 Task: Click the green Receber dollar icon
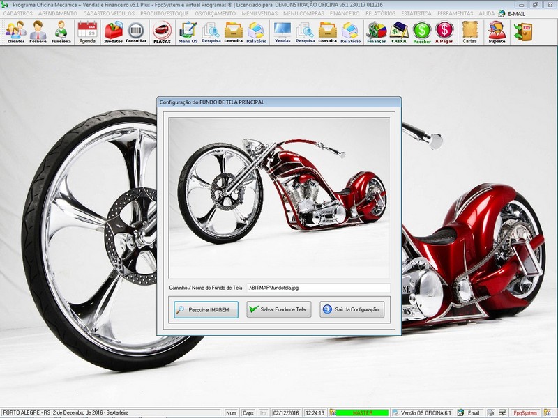click(x=422, y=32)
